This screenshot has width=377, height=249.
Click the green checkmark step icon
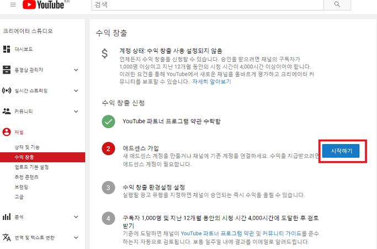[x=108, y=121]
